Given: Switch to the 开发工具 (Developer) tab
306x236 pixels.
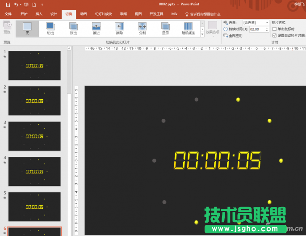Looking at the screenshot, I should click(x=156, y=14).
